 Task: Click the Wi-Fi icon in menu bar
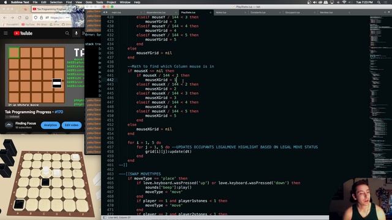point(344,2)
